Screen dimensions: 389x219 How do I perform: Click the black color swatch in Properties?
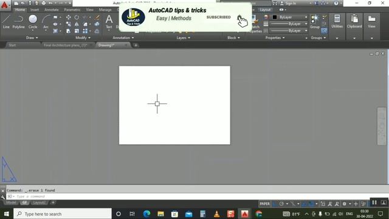[275, 17]
